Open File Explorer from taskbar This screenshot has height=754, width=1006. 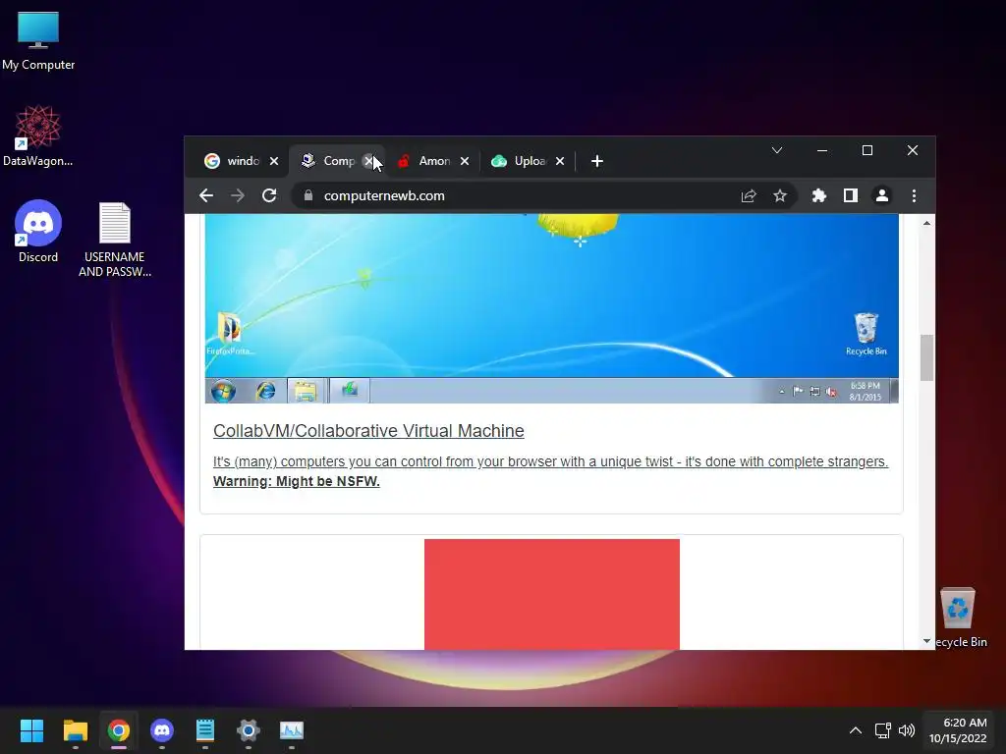pyautogui.click(x=75, y=730)
